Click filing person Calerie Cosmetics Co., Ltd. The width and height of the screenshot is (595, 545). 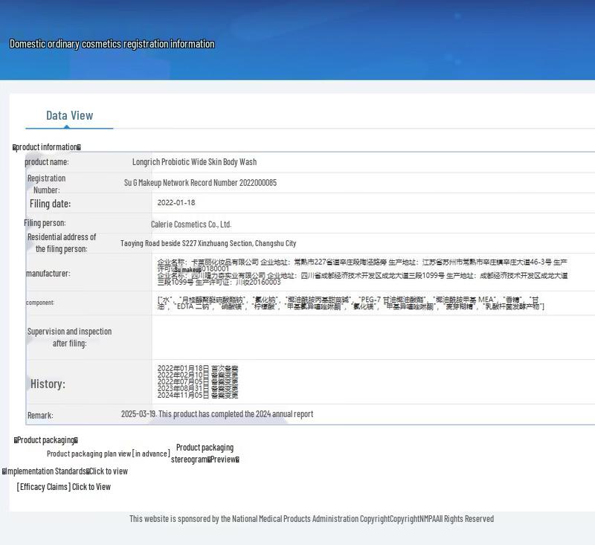click(x=191, y=224)
